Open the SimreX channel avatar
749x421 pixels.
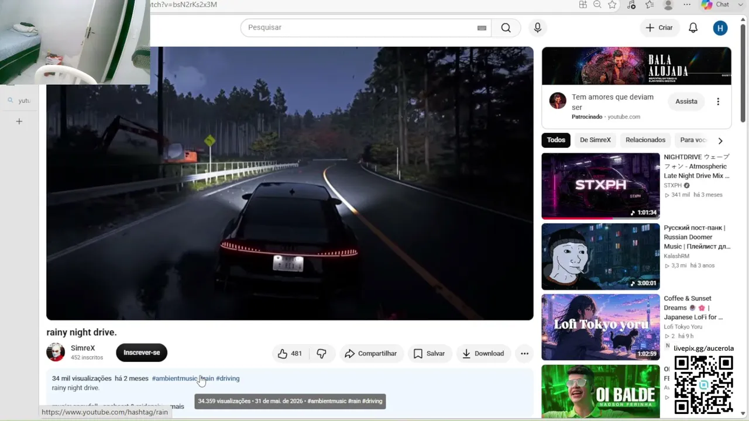(56, 352)
